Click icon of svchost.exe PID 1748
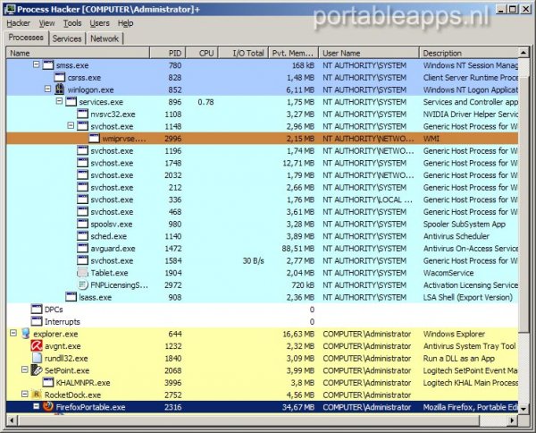 [82, 163]
